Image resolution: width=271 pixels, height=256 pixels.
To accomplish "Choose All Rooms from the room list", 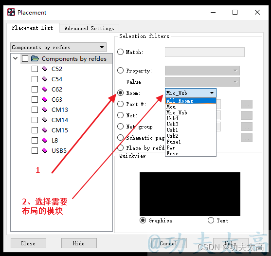I will tap(191, 101).
